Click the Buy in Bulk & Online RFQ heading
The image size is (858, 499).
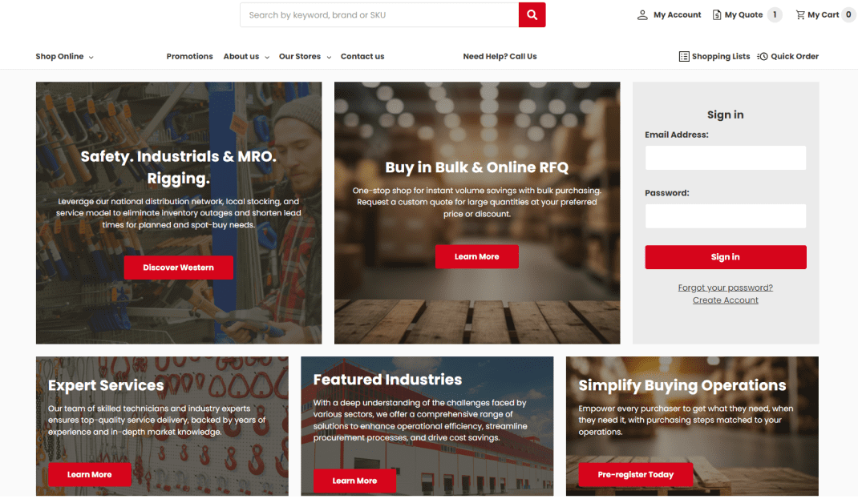point(476,167)
